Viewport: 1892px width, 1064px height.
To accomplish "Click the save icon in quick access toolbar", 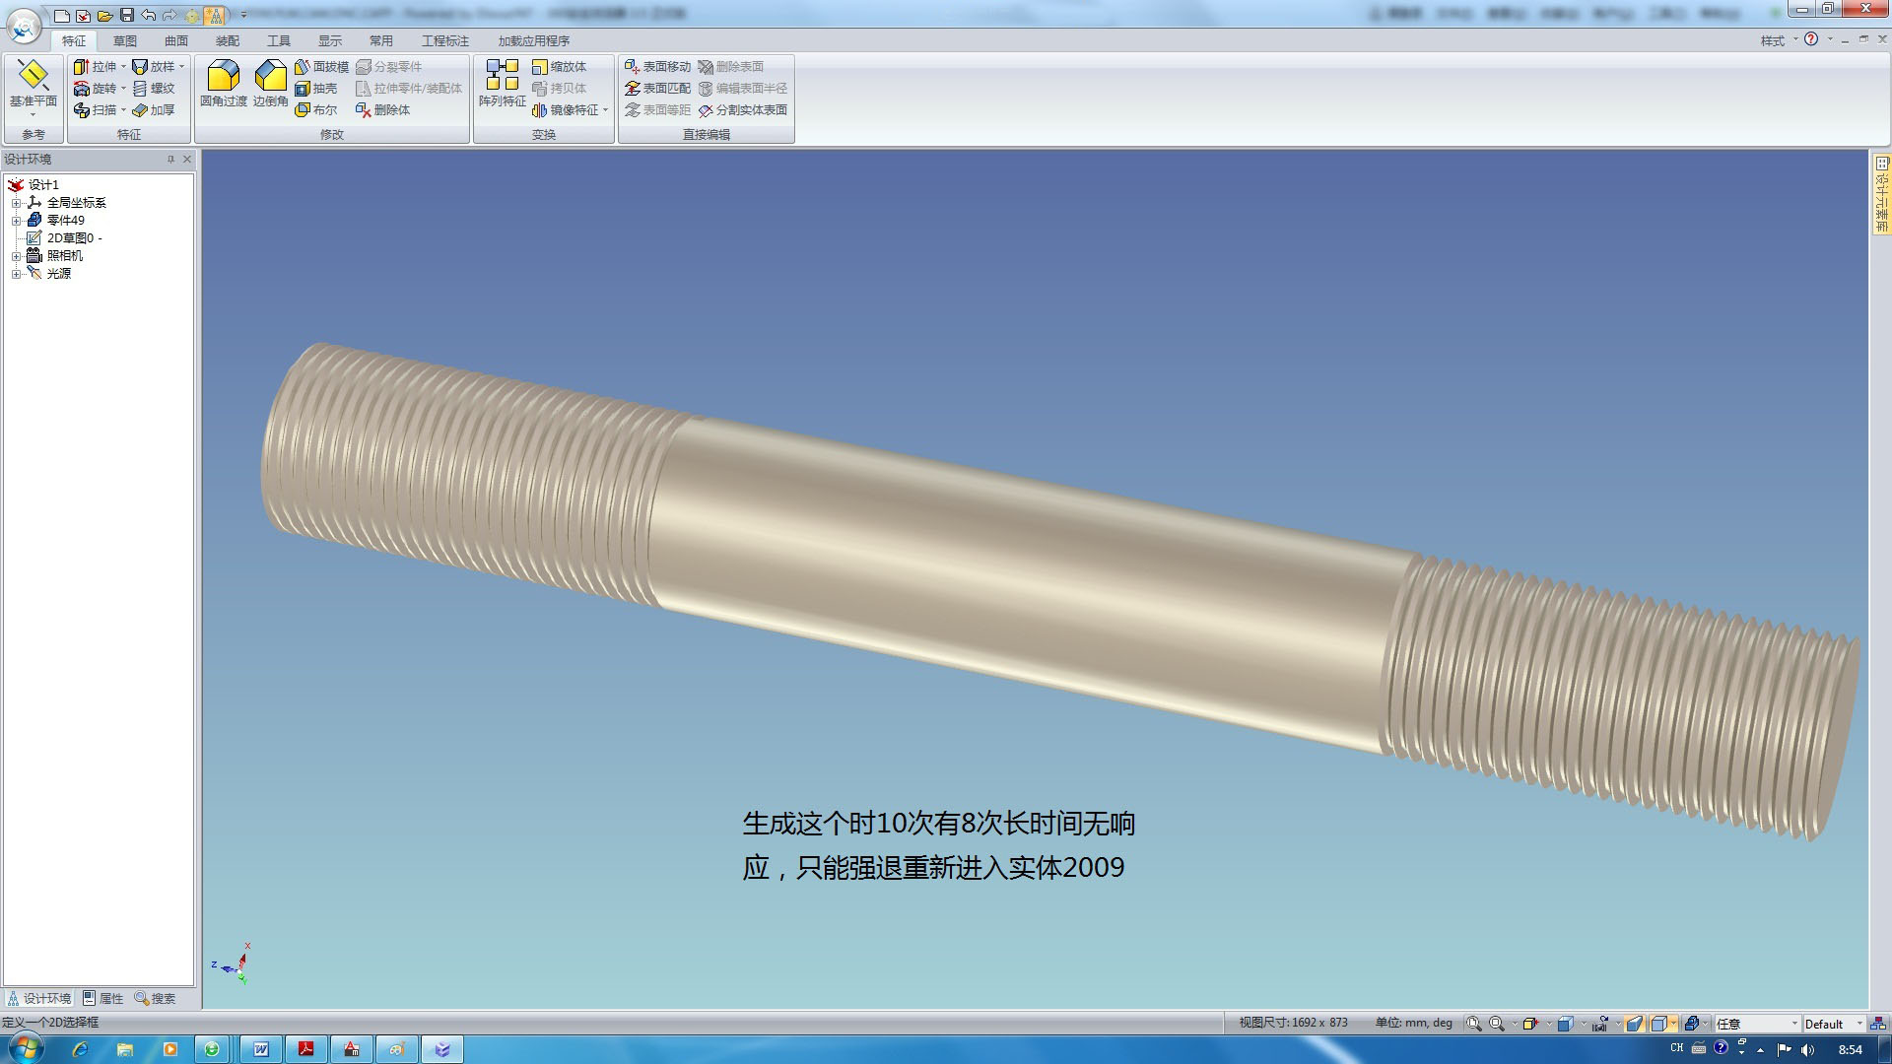I will click(x=127, y=15).
